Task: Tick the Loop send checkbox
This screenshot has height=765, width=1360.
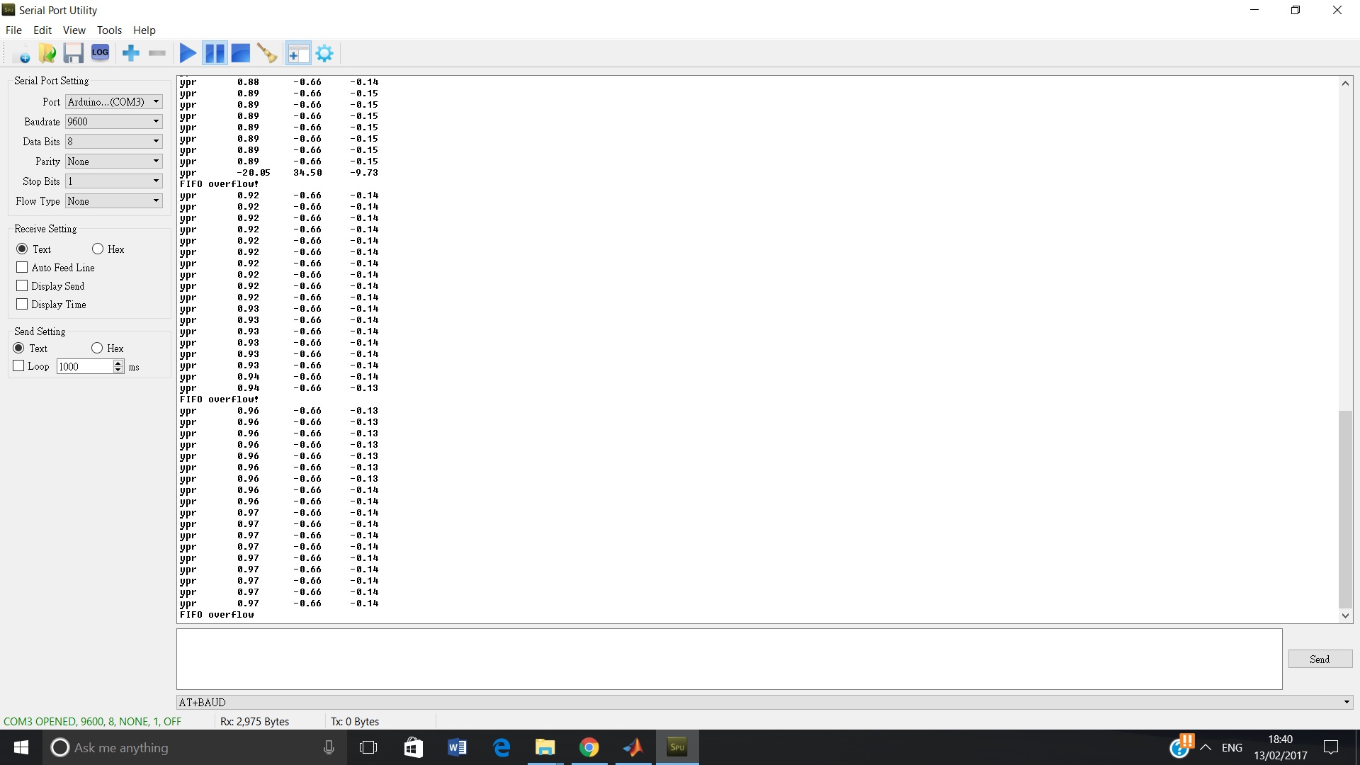Action: click(19, 366)
